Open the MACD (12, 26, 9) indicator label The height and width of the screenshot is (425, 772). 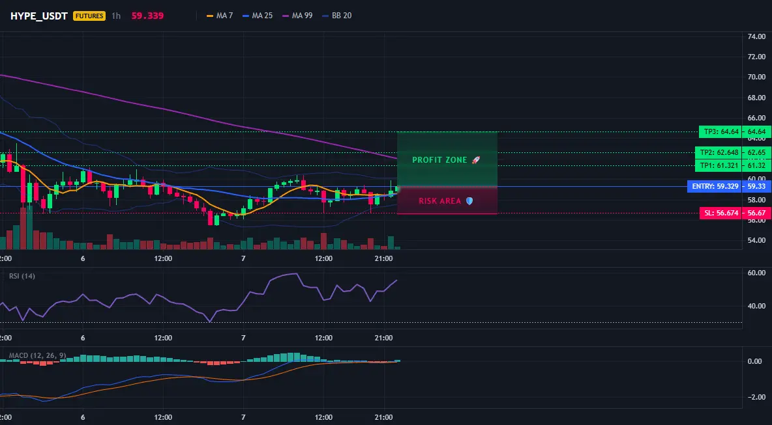37,355
